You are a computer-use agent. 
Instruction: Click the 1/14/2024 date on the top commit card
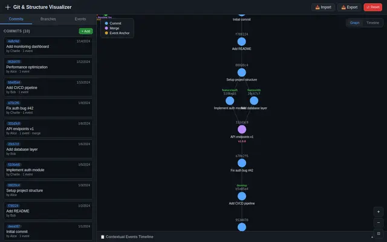[83, 41]
